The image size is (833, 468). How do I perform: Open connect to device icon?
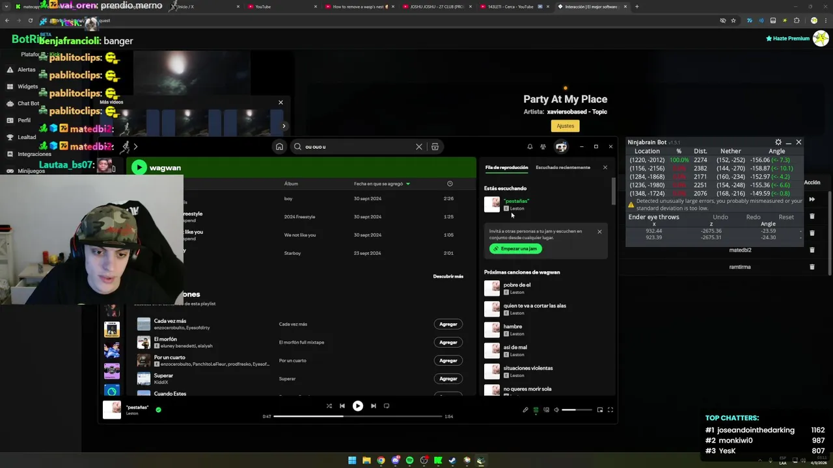coord(546,410)
